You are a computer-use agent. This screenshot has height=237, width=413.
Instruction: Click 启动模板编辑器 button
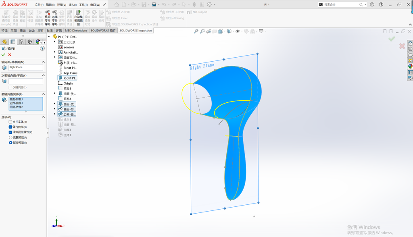point(78,18)
